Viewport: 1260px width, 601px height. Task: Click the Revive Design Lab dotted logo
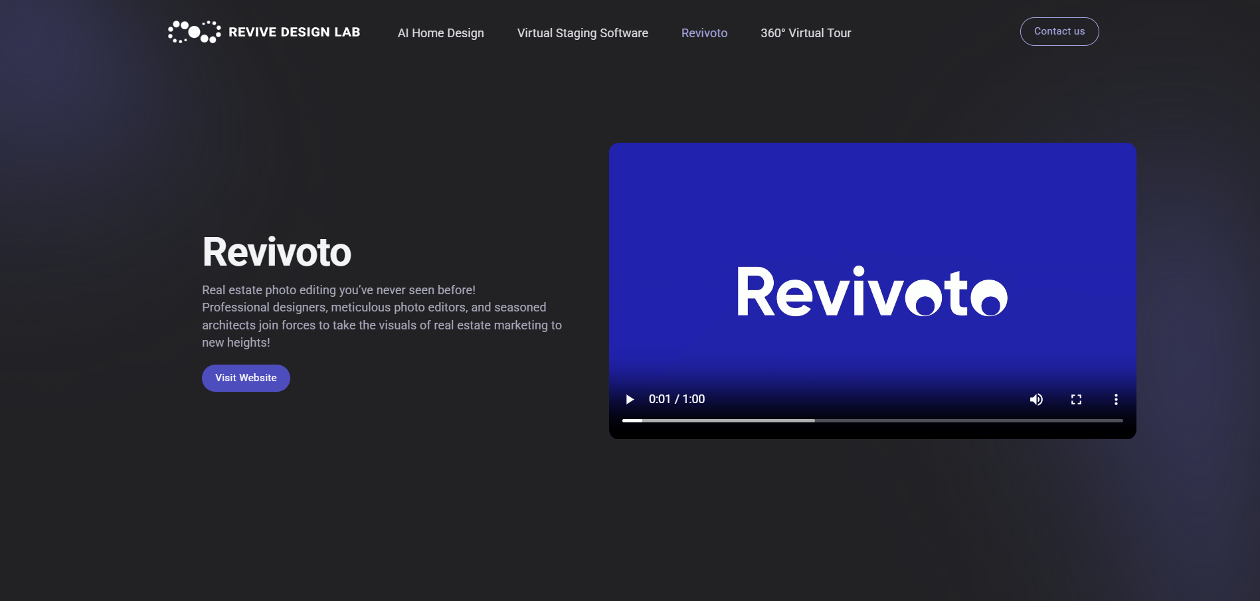pos(194,32)
